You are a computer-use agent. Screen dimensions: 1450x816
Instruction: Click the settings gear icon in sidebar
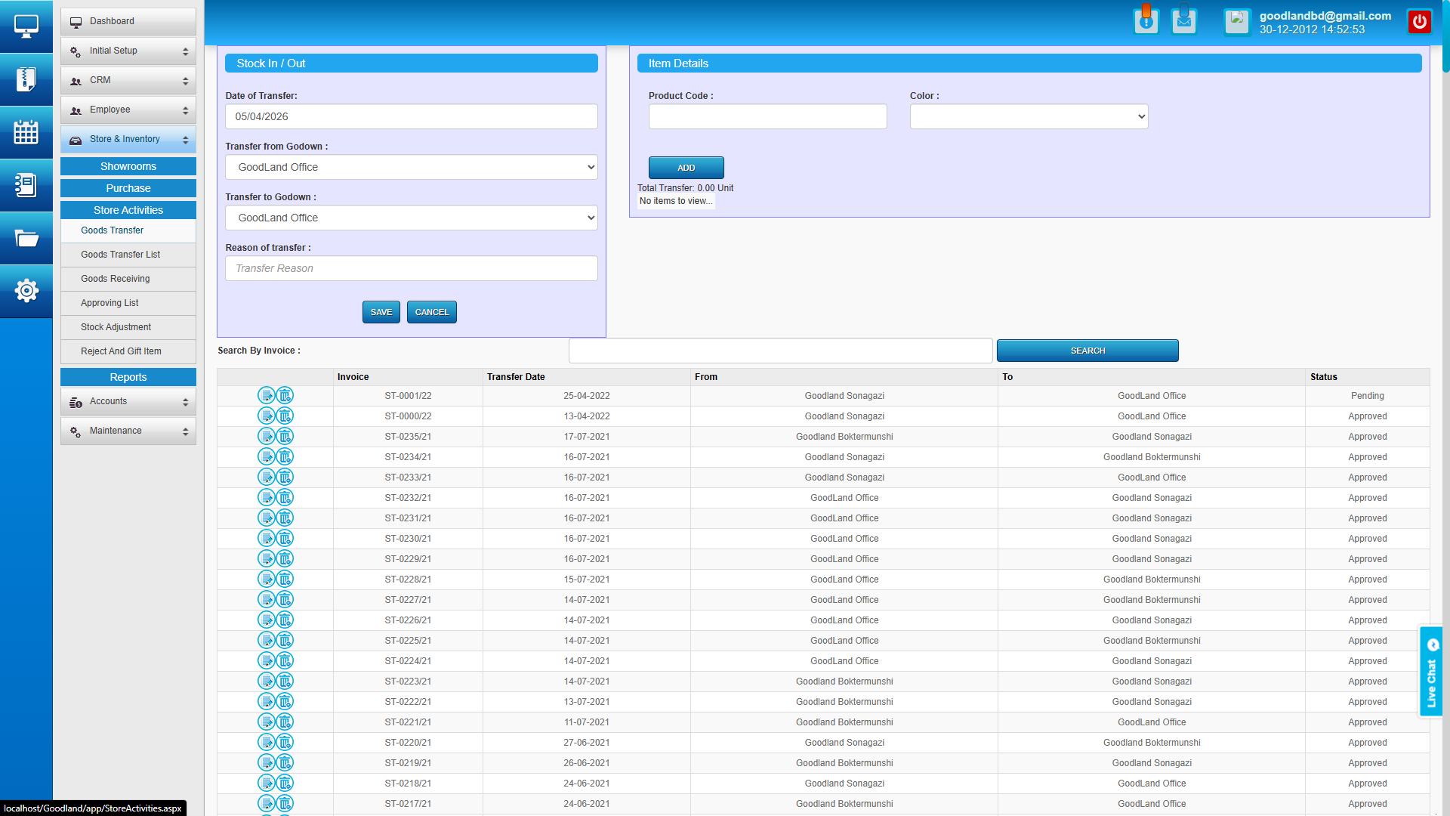(26, 290)
